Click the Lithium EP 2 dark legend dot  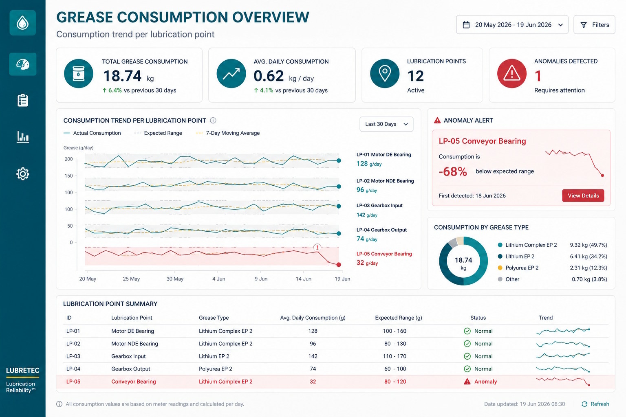click(x=500, y=257)
